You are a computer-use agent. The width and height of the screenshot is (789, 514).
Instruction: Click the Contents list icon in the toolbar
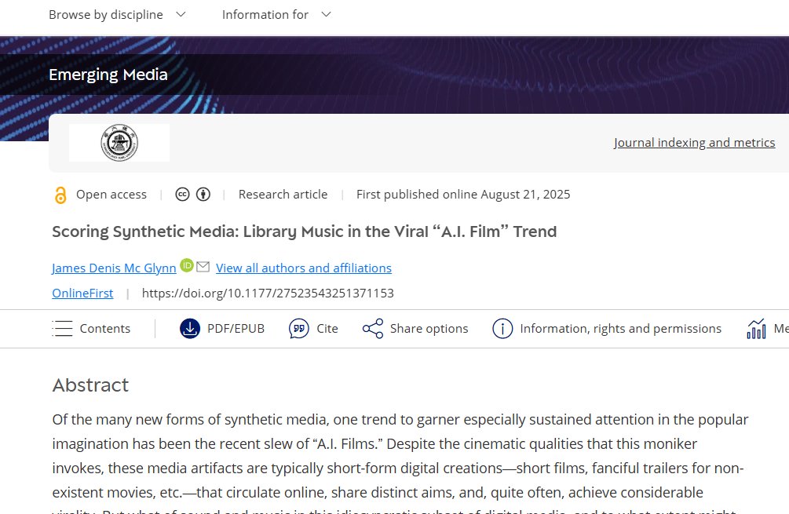[x=62, y=328]
